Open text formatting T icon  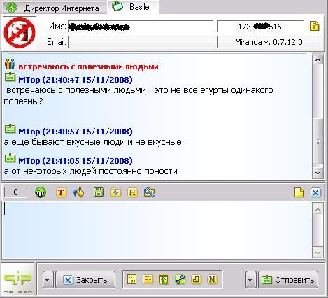[61, 192]
